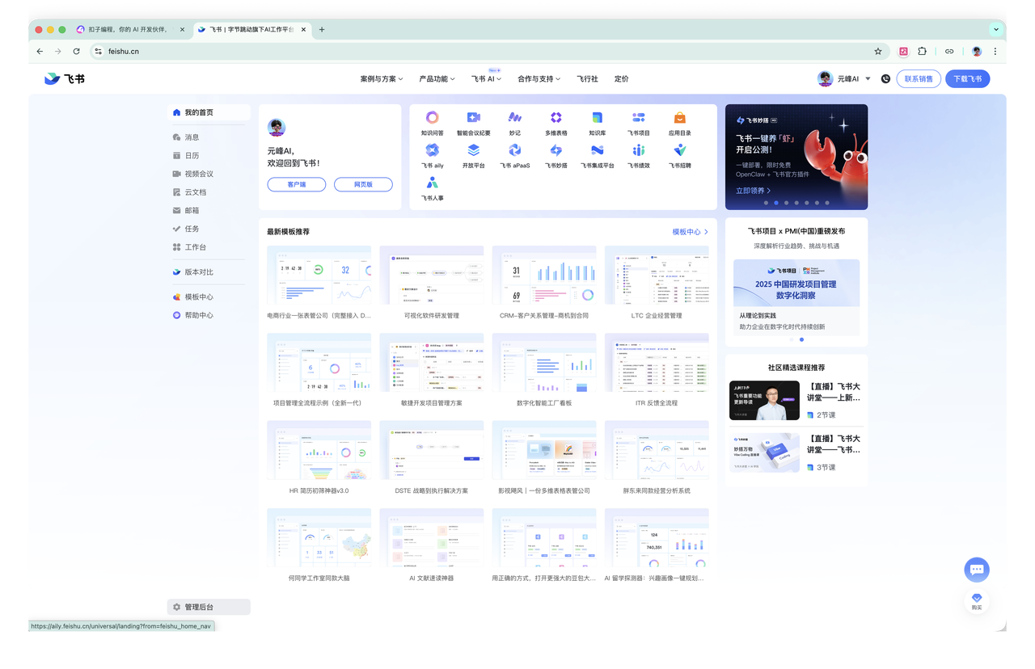Click the 立即领养 link on the banner
The width and height of the screenshot is (1035, 669).
click(753, 191)
